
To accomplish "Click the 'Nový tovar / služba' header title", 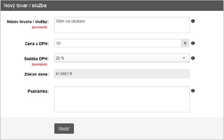I will (x=25, y=6).
